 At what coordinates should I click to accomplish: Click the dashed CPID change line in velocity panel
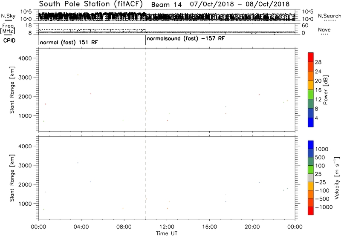click(145, 178)
